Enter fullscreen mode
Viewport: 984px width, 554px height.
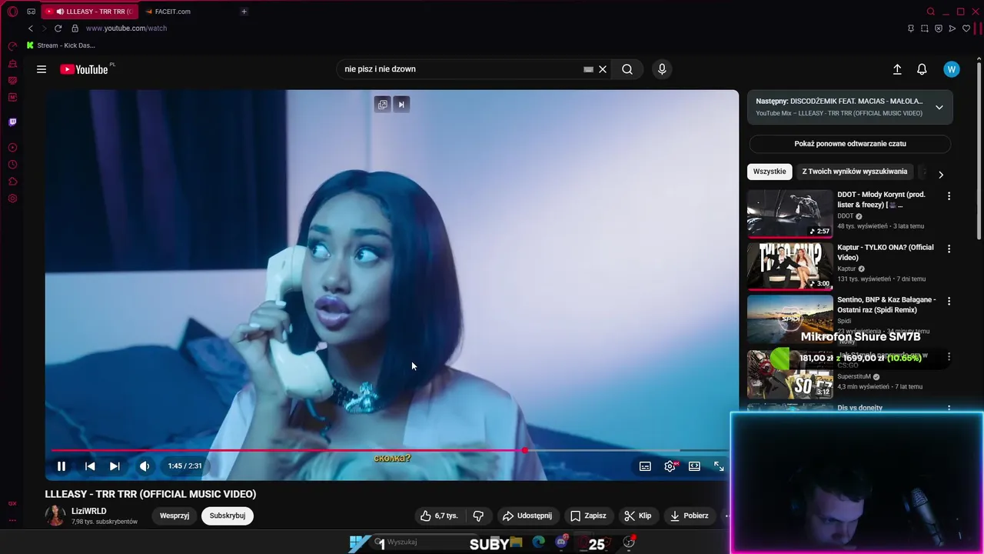[x=719, y=466]
